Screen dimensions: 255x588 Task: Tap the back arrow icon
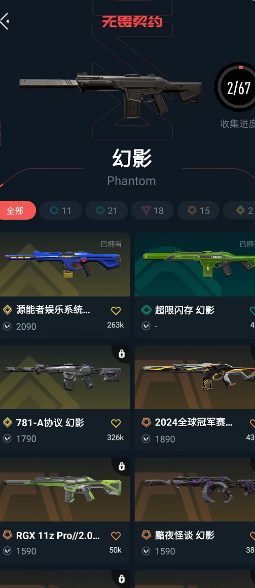pyautogui.click(x=5, y=21)
